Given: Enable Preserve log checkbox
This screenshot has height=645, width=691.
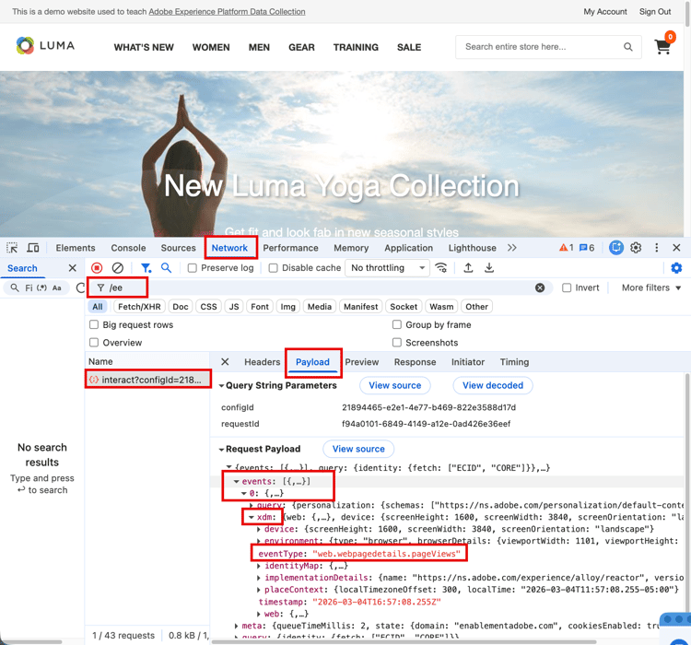Looking at the screenshot, I should pyautogui.click(x=193, y=268).
